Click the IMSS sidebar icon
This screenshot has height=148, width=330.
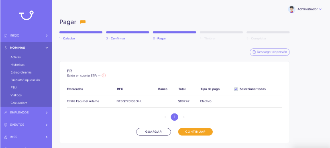(6, 137)
